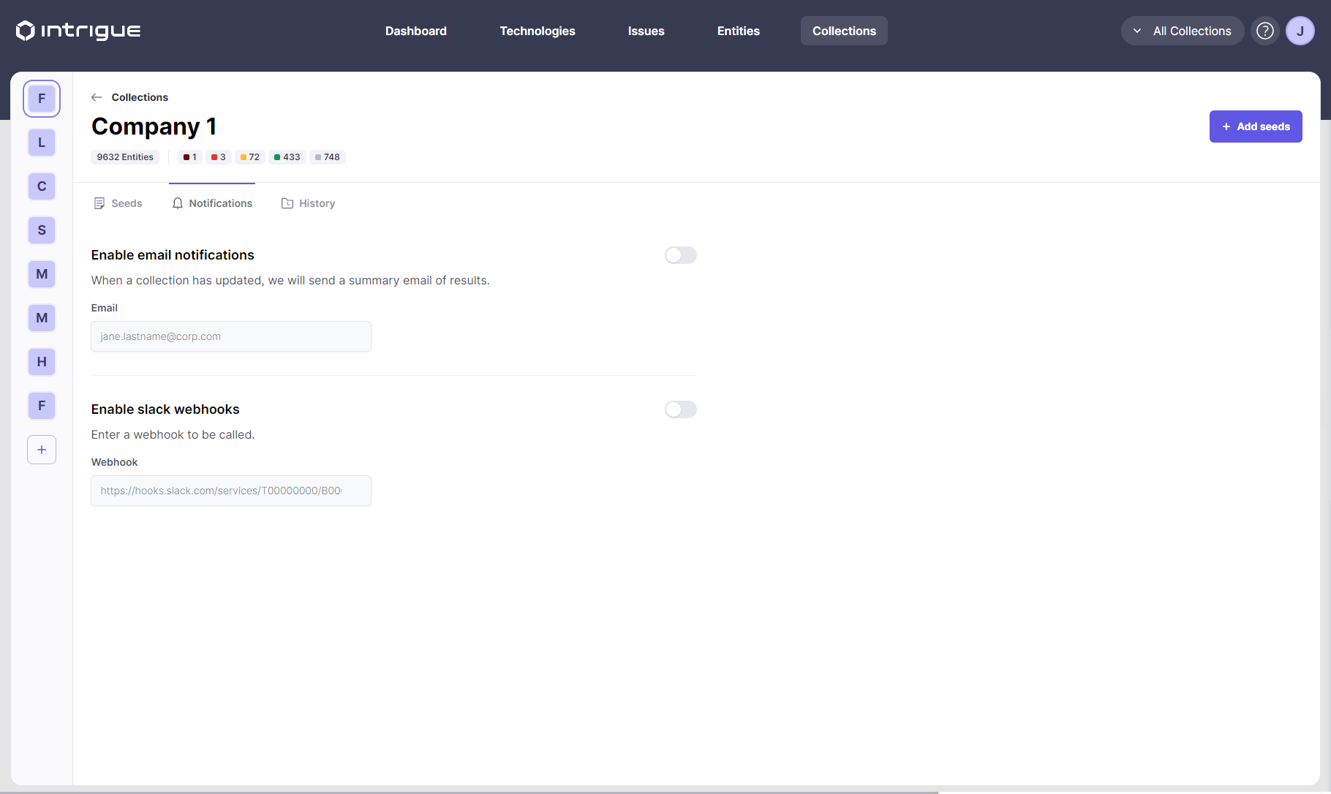Toggle Enable email notifications switch
Screen dimensions: 1331x794
681,255
